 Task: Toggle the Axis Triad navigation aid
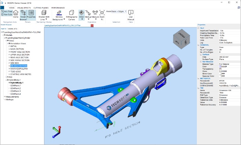(7, 11)
